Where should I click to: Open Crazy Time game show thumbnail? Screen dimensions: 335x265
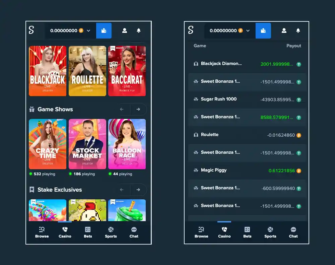point(48,144)
